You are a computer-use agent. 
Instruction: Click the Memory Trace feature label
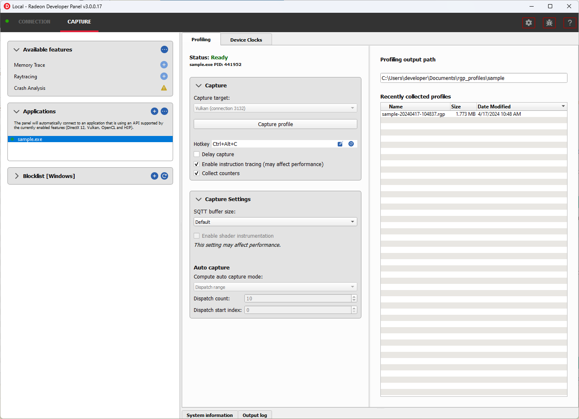pyautogui.click(x=29, y=65)
